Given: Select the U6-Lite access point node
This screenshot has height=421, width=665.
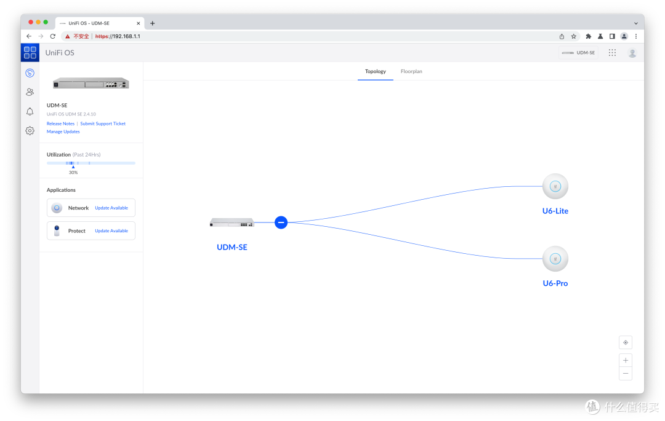Looking at the screenshot, I should (555, 186).
